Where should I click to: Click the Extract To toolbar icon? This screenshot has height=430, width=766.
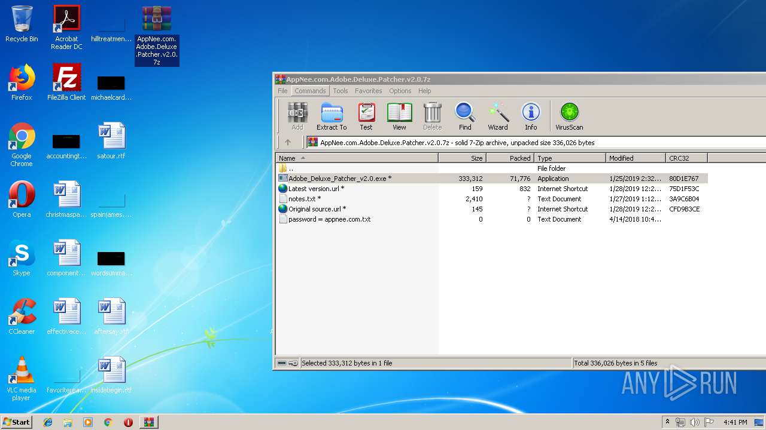[x=332, y=116]
